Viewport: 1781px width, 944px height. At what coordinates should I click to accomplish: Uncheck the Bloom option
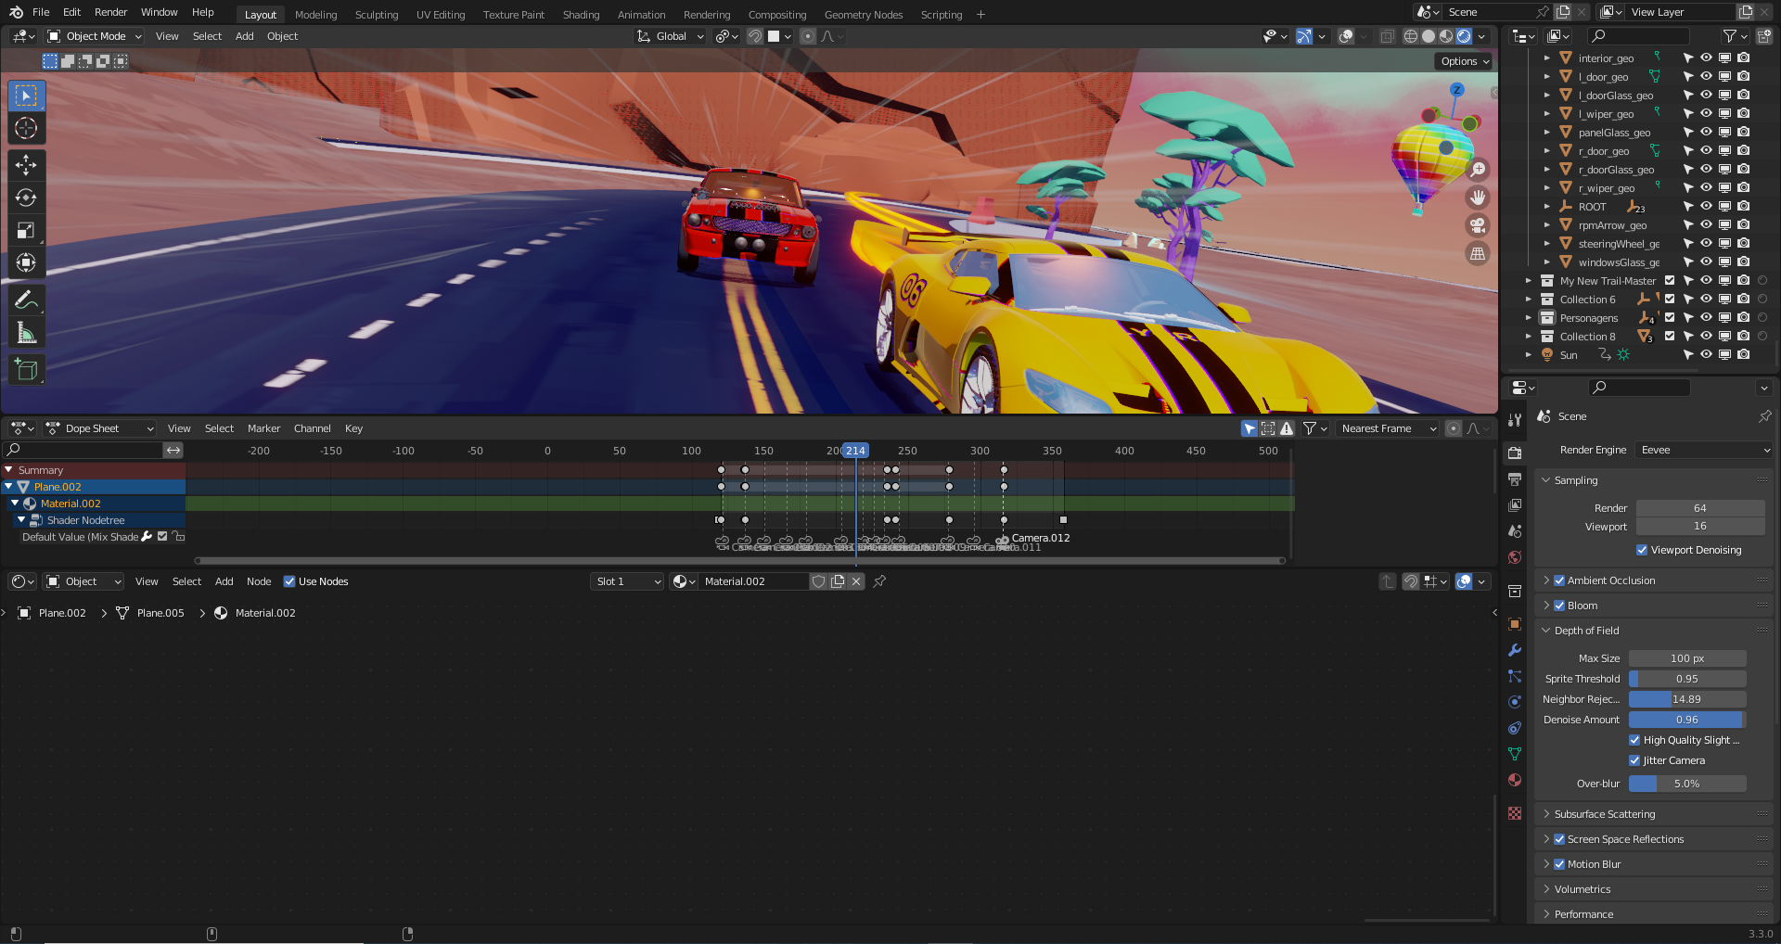tap(1559, 606)
